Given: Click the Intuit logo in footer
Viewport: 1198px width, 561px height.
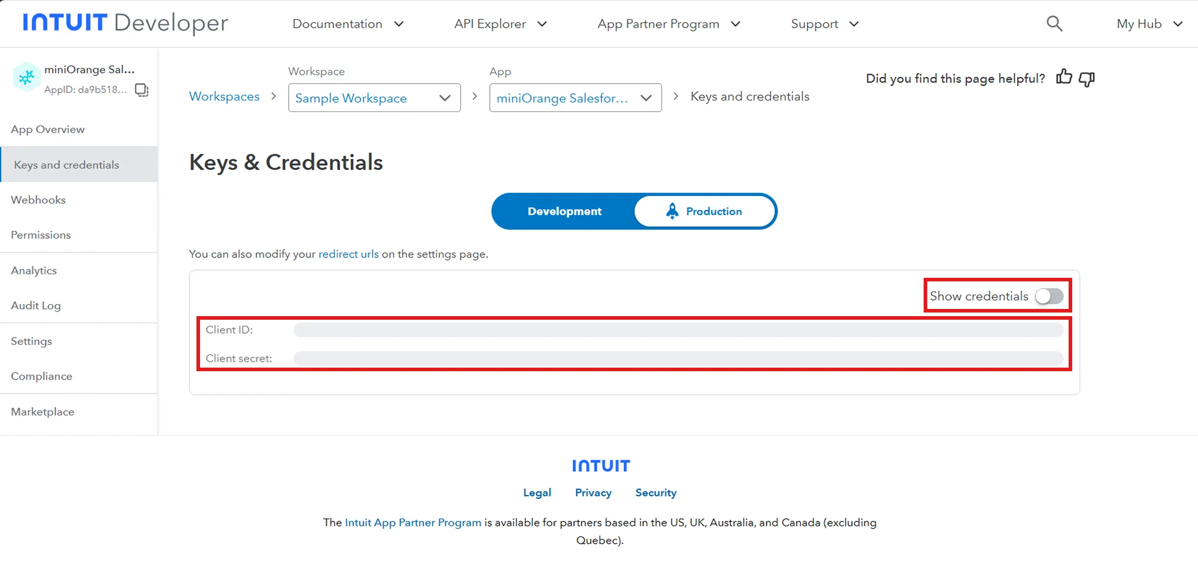Looking at the screenshot, I should point(600,465).
